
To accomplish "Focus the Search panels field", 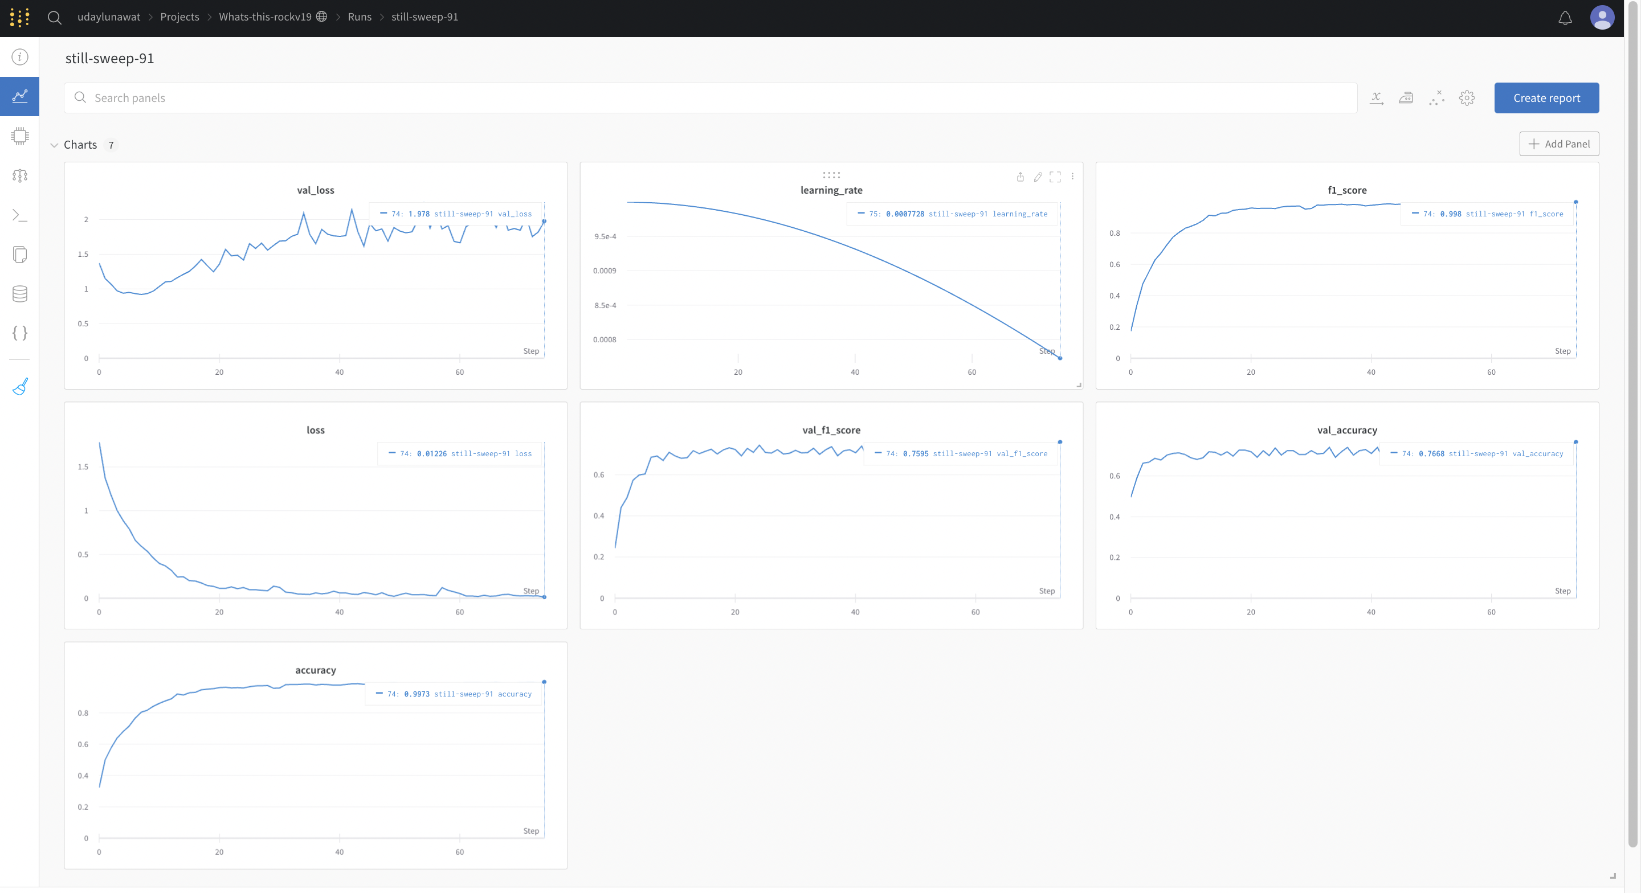I will (711, 97).
